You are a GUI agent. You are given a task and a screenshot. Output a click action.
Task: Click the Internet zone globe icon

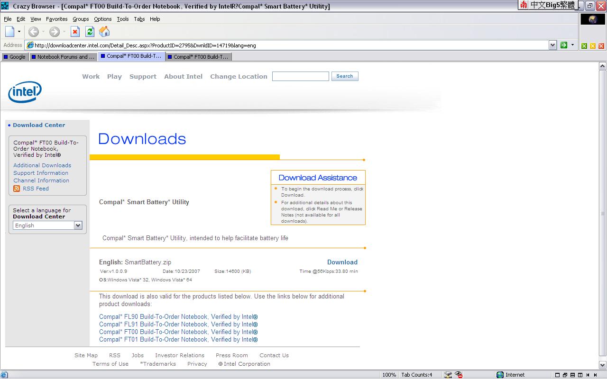coord(500,375)
